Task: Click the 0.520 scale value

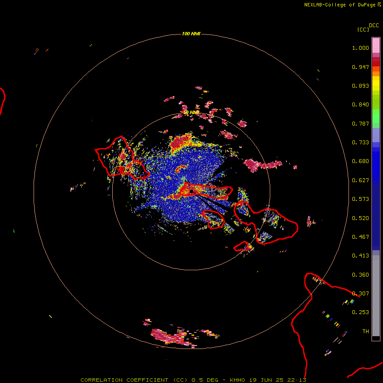Action: tap(360, 218)
